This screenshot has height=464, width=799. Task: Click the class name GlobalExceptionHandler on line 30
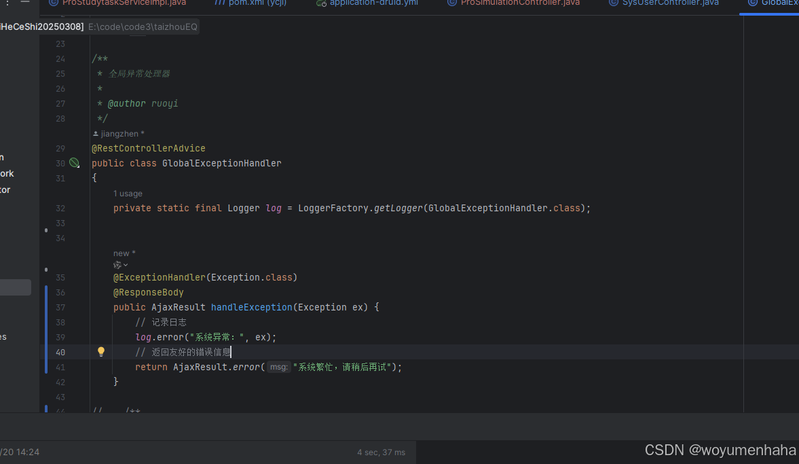[222, 163]
